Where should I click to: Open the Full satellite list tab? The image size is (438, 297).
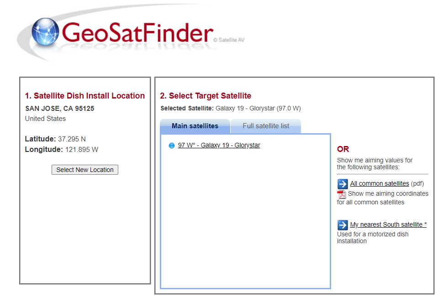click(266, 126)
